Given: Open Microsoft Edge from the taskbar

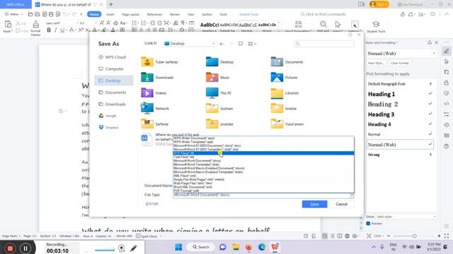Looking at the screenshot, I should pyautogui.click(x=262, y=247).
